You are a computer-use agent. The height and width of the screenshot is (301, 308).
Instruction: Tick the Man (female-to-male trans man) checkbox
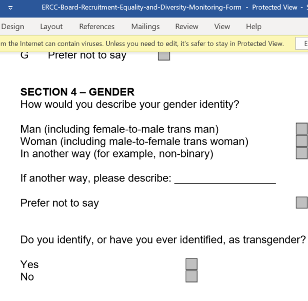click(302, 129)
